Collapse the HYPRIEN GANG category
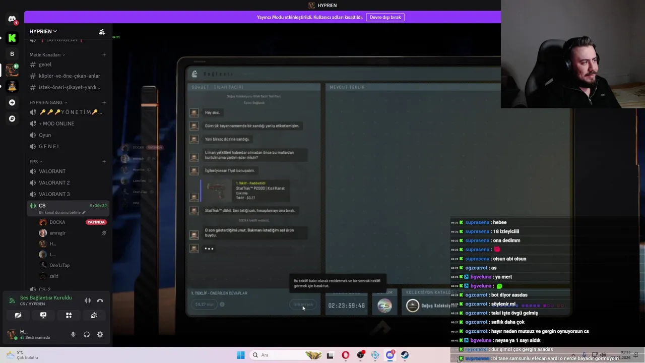Image resolution: width=645 pixels, height=363 pixels. (x=48, y=102)
